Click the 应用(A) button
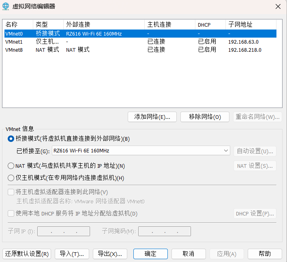Image resolution: width=287 pixels, height=262 pixels. tap(227, 254)
